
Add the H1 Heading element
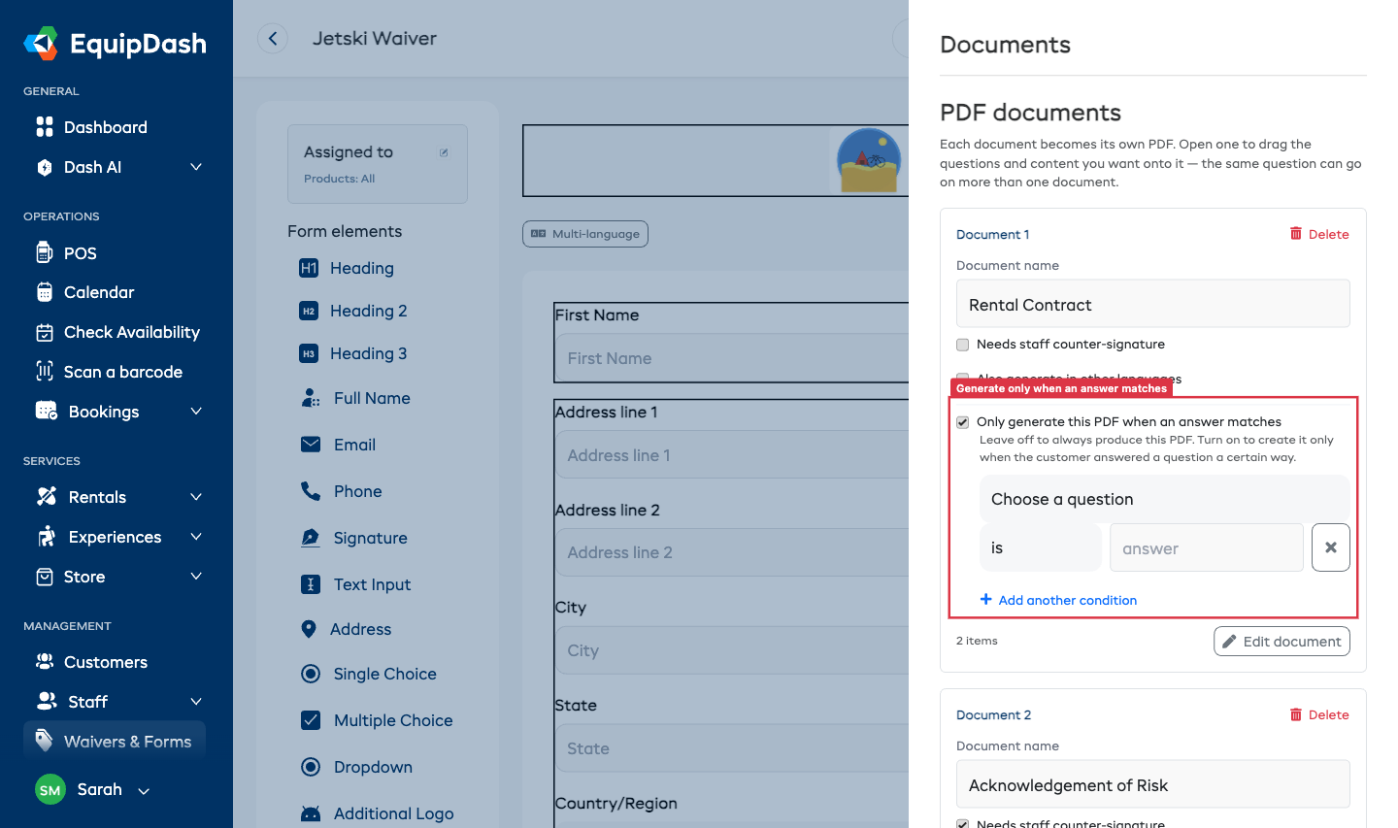[347, 268]
